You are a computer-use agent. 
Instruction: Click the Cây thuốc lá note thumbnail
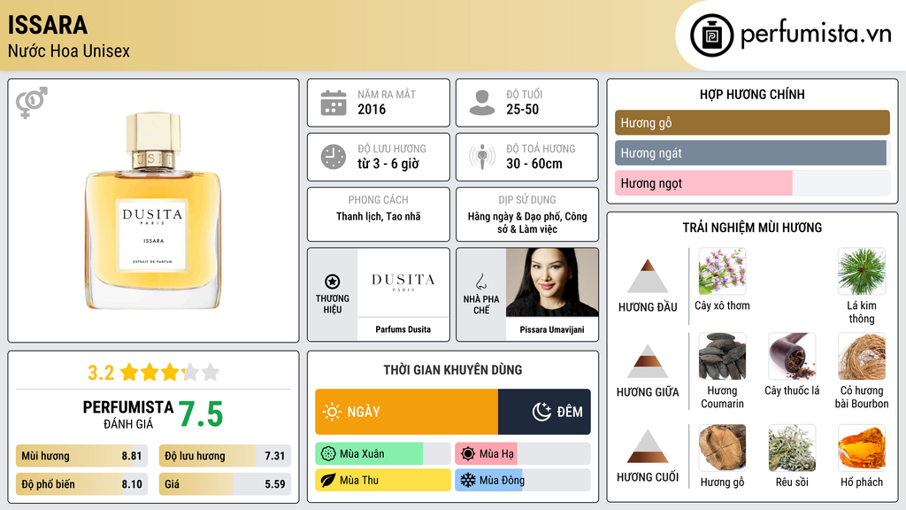pos(792,356)
